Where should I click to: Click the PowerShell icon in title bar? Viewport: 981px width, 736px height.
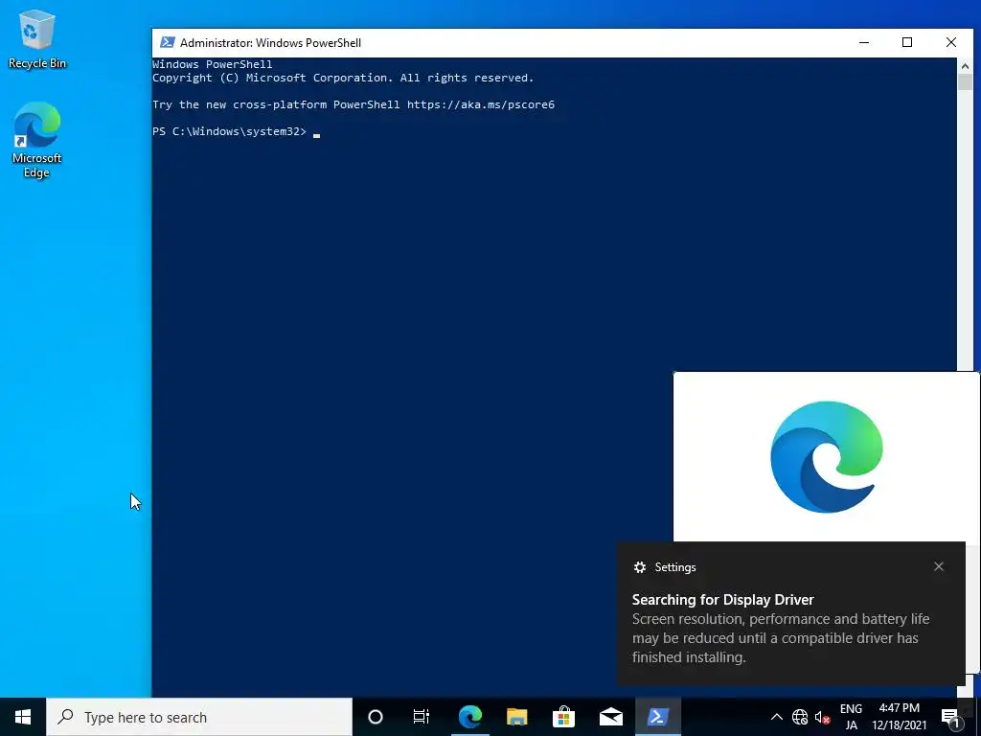[167, 42]
